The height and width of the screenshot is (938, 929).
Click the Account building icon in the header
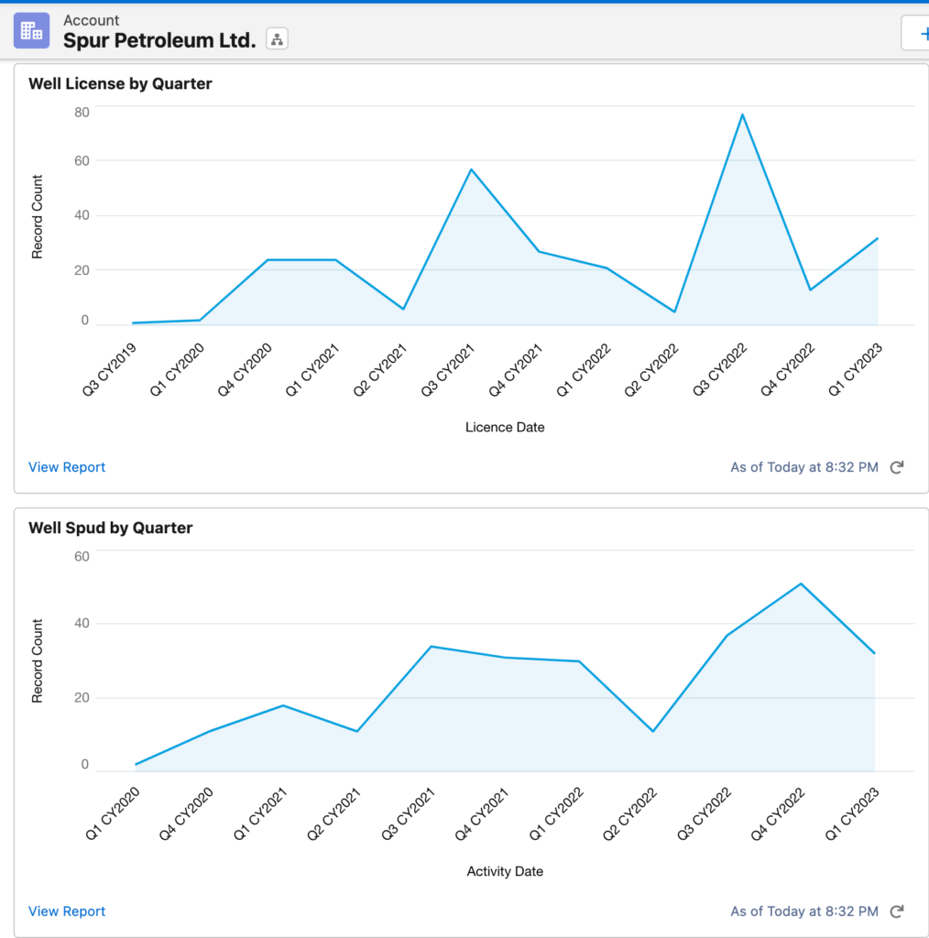pyautogui.click(x=32, y=30)
